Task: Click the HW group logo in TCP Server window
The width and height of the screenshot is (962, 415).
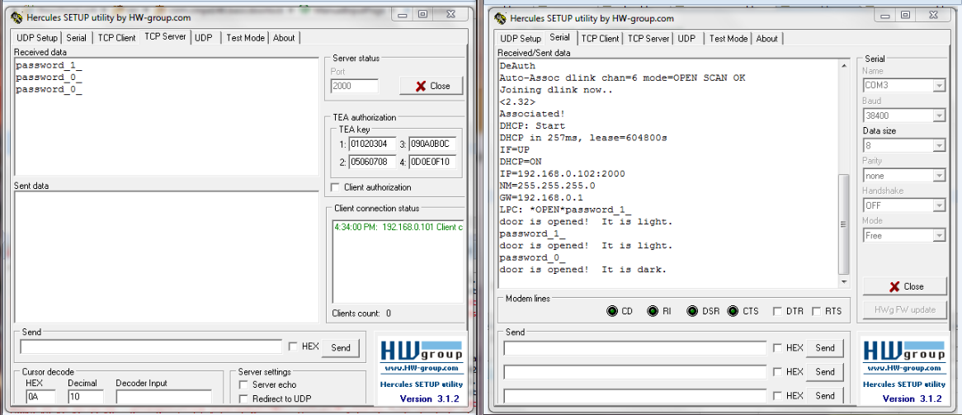Action: pyautogui.click(x=422, y=351)
